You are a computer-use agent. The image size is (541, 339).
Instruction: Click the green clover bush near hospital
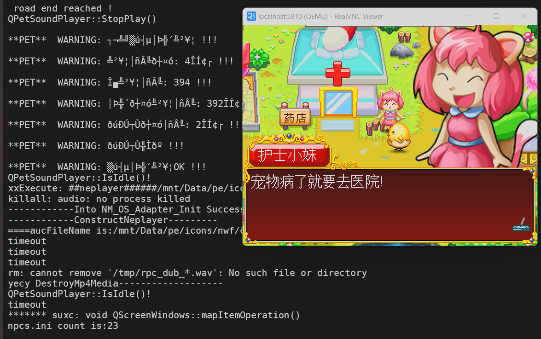(258, 59)
